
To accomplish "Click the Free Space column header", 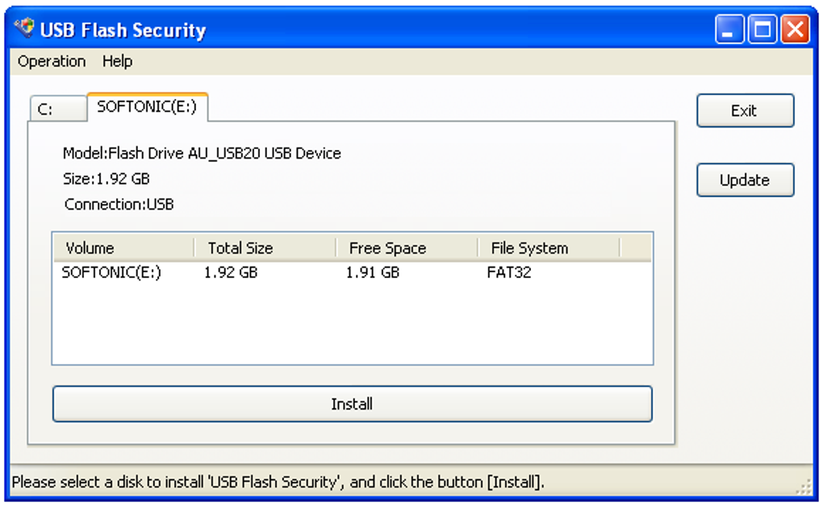I will pyautogui.click(x=407, y=248).
